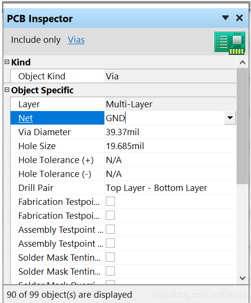The height and width of the screenshot is (303, 251).
Task: Click the Drill Pair value row
Action: (x=170, y=188)
